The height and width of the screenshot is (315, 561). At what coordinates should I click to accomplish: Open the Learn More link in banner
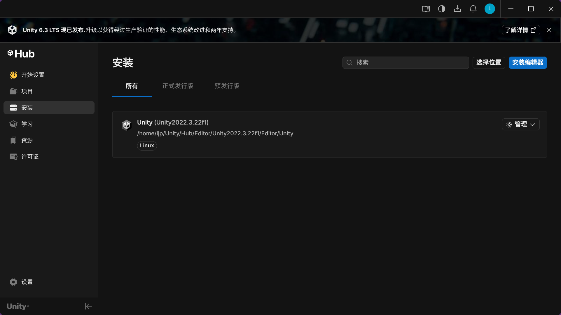coord(520,30)
